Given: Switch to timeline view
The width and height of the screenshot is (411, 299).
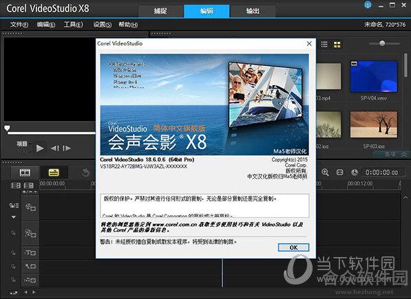Looking at the screenshot, I should click(54, 173).
